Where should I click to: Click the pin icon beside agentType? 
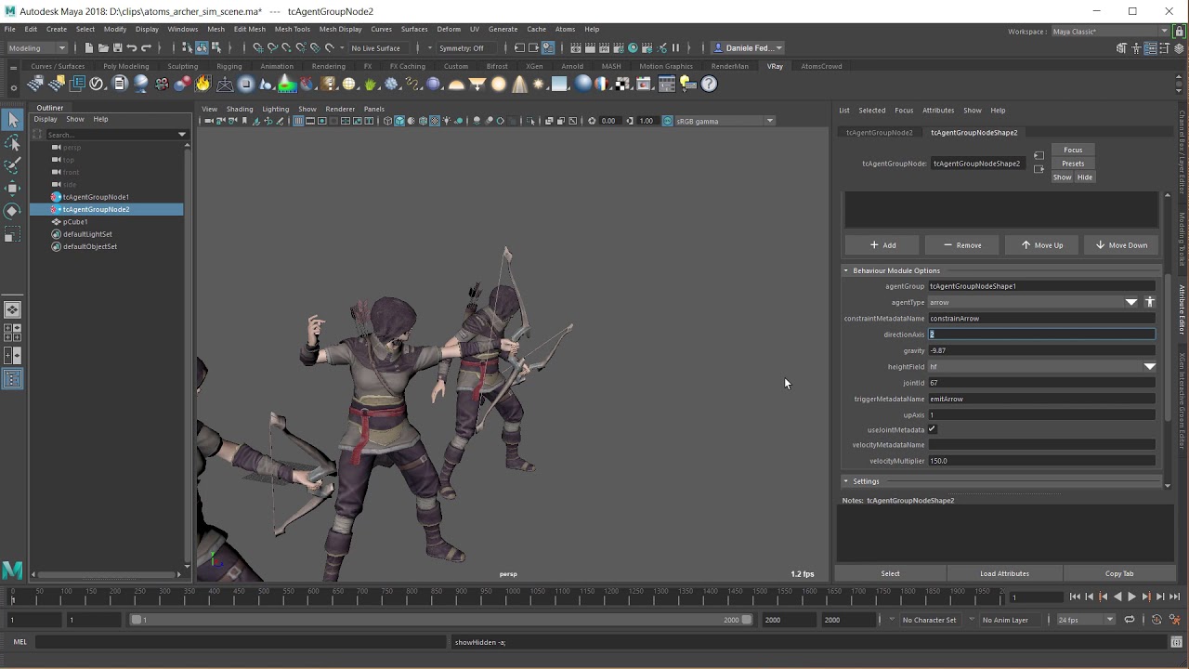[1149, 302]
